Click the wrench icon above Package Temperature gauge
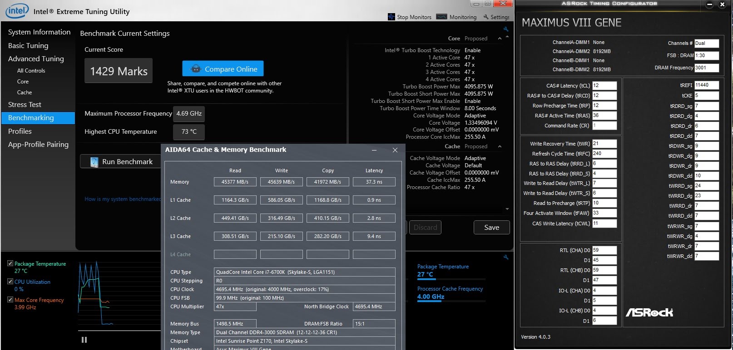Viewport: 733px width, 350px height. click(x=506, y=257)
